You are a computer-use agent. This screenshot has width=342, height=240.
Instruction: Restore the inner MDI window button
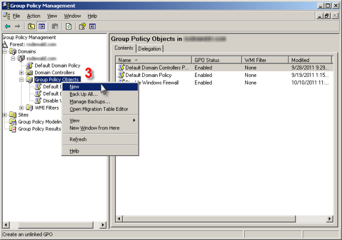click(327, 16)
